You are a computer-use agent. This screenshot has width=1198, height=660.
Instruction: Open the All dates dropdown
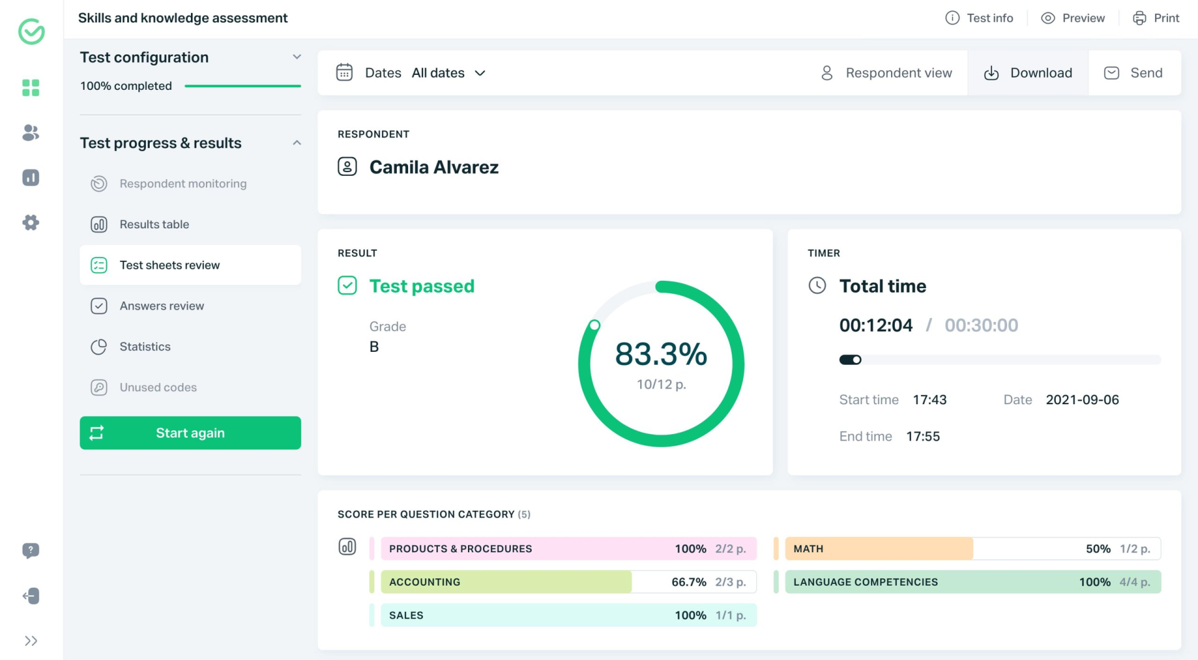448,73
